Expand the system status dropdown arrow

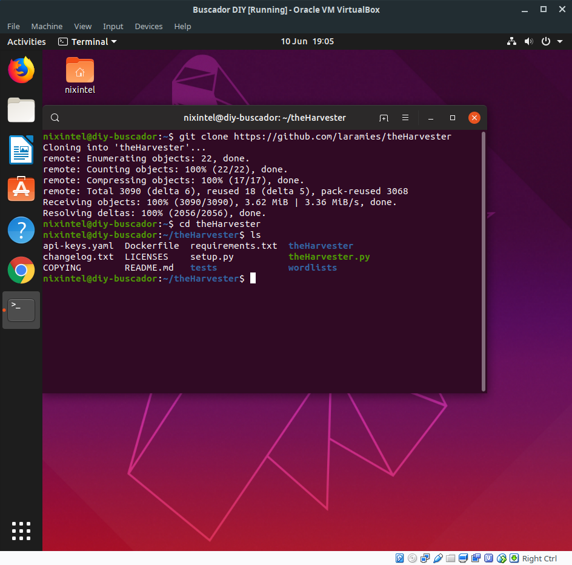(x=560, y=42)
